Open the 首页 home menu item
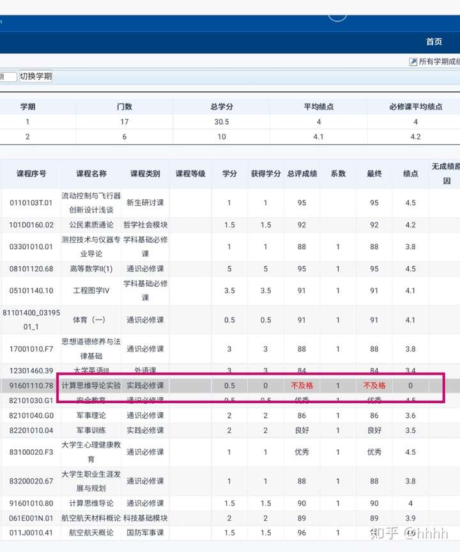This screenshot has height=552, width=460. 434,42
